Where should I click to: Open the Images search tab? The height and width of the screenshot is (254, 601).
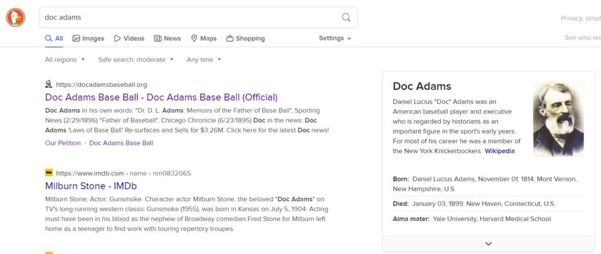click(x=88, y=38)
